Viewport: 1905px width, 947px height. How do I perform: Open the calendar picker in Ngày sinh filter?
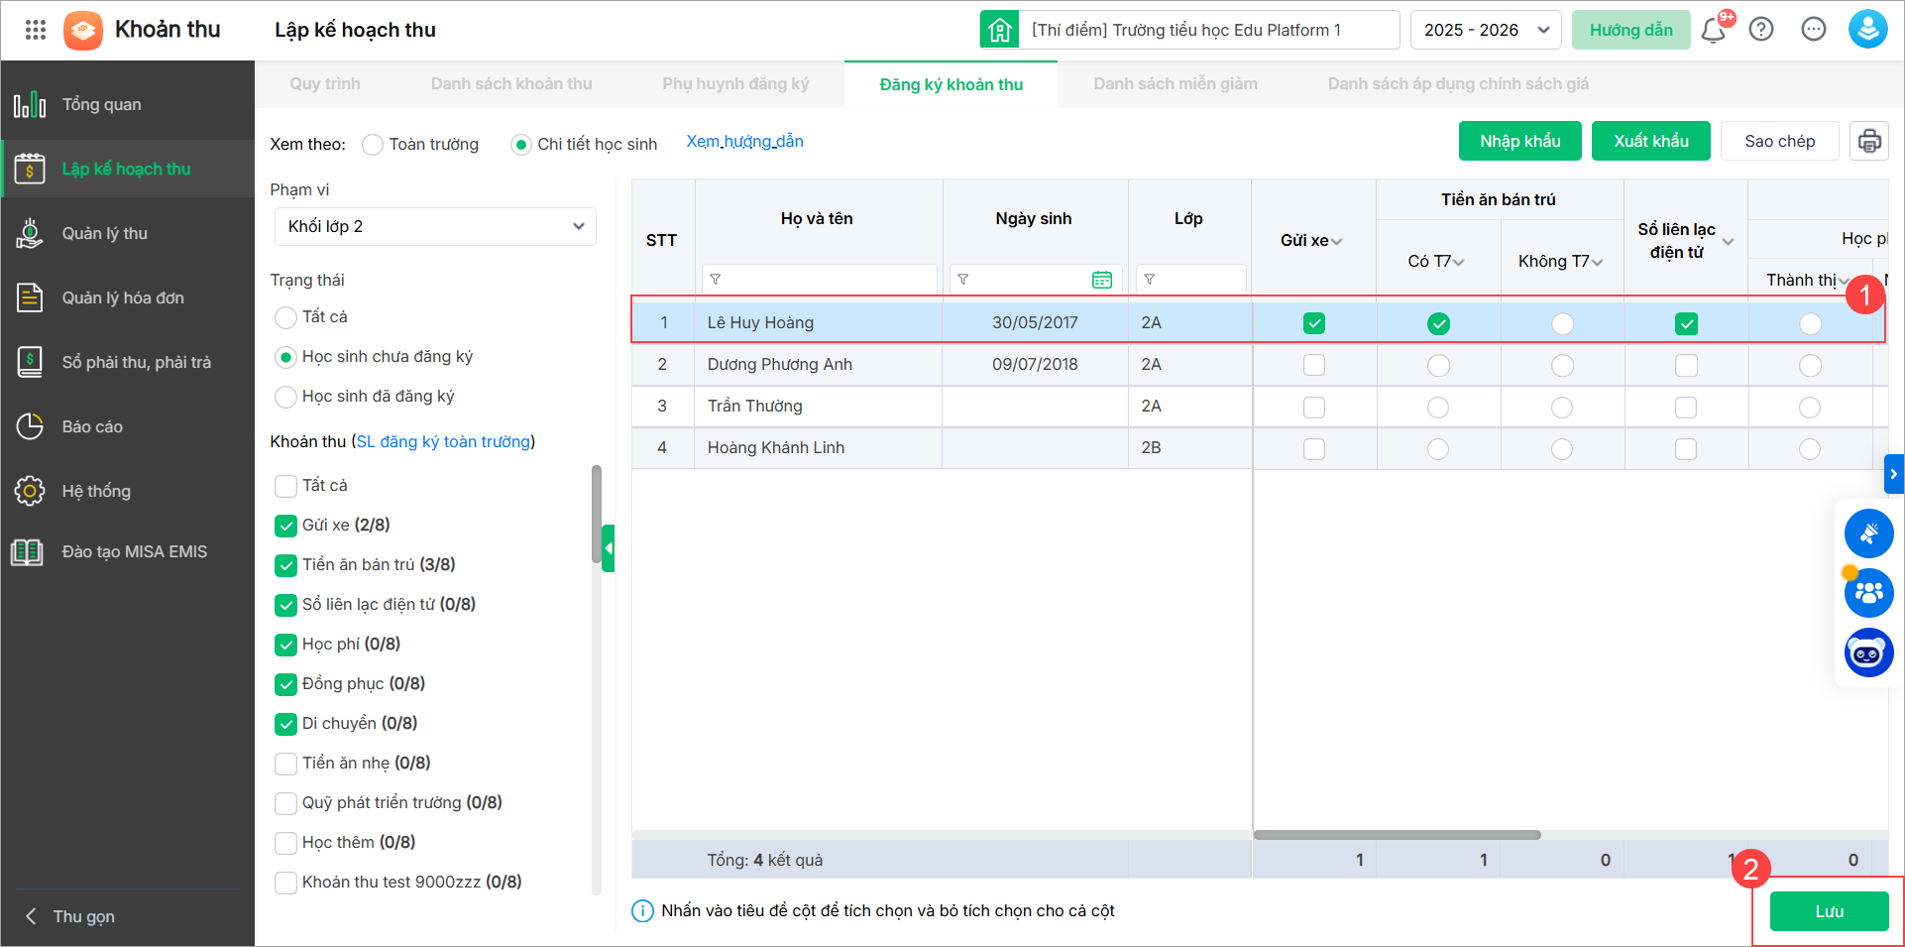pyautogui.click(x=1101, y=280)
